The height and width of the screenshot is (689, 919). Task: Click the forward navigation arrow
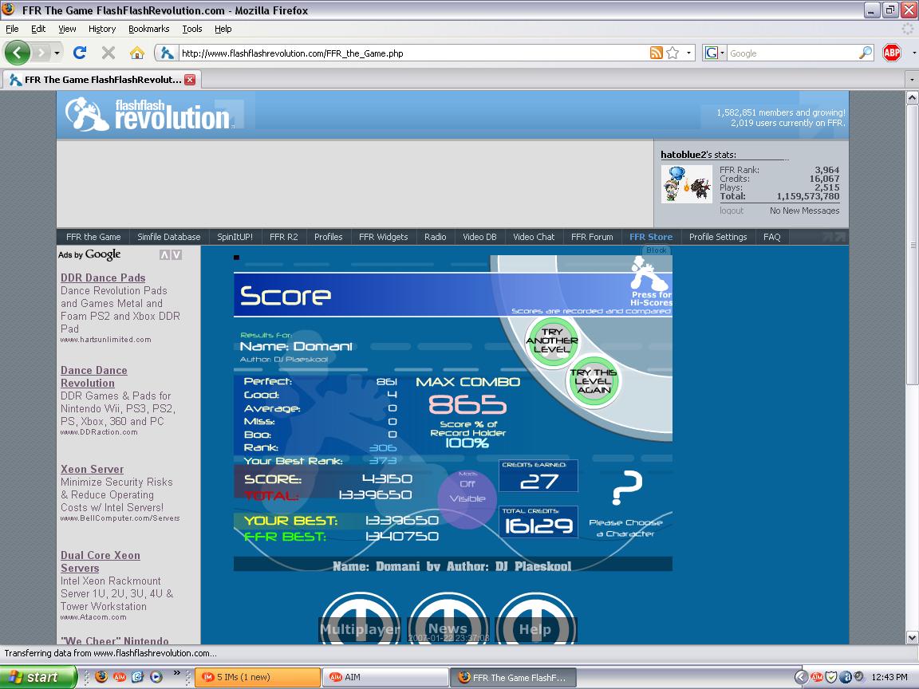point(41,53)
